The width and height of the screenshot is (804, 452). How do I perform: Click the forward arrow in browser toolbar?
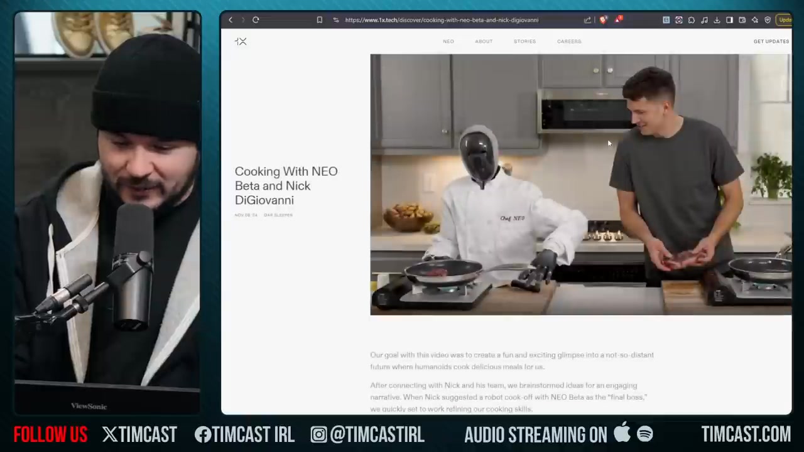[242, 20]
